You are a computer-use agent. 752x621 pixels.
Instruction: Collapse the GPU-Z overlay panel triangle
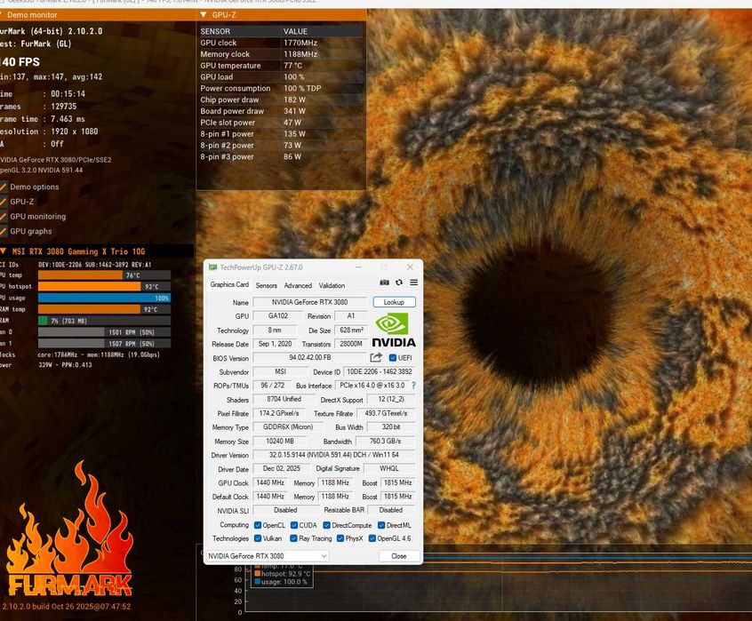(x=204, y=15)
